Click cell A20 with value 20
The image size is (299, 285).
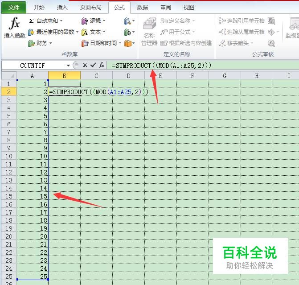[32, 236]
